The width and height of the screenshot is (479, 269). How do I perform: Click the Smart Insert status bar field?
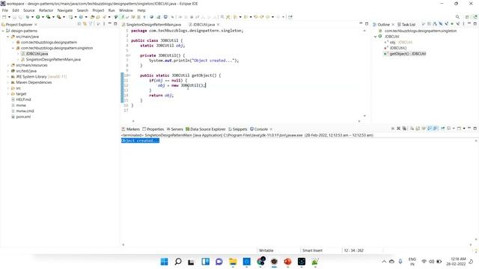[312, 250]
